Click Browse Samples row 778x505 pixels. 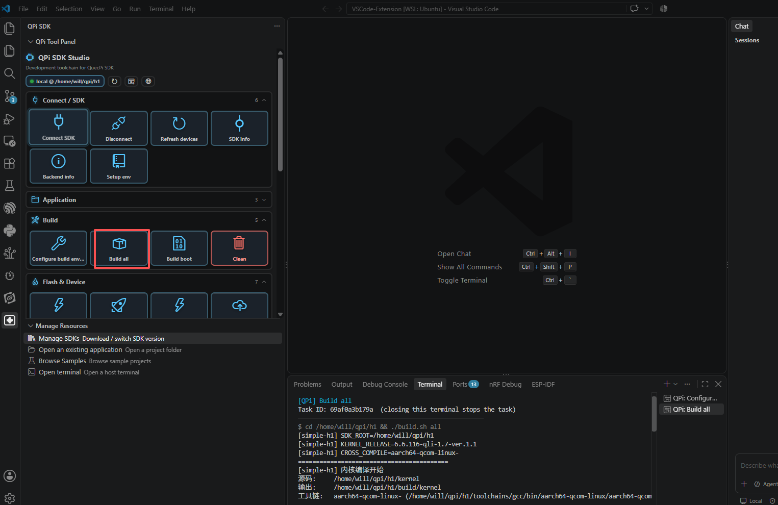[153, 361]
